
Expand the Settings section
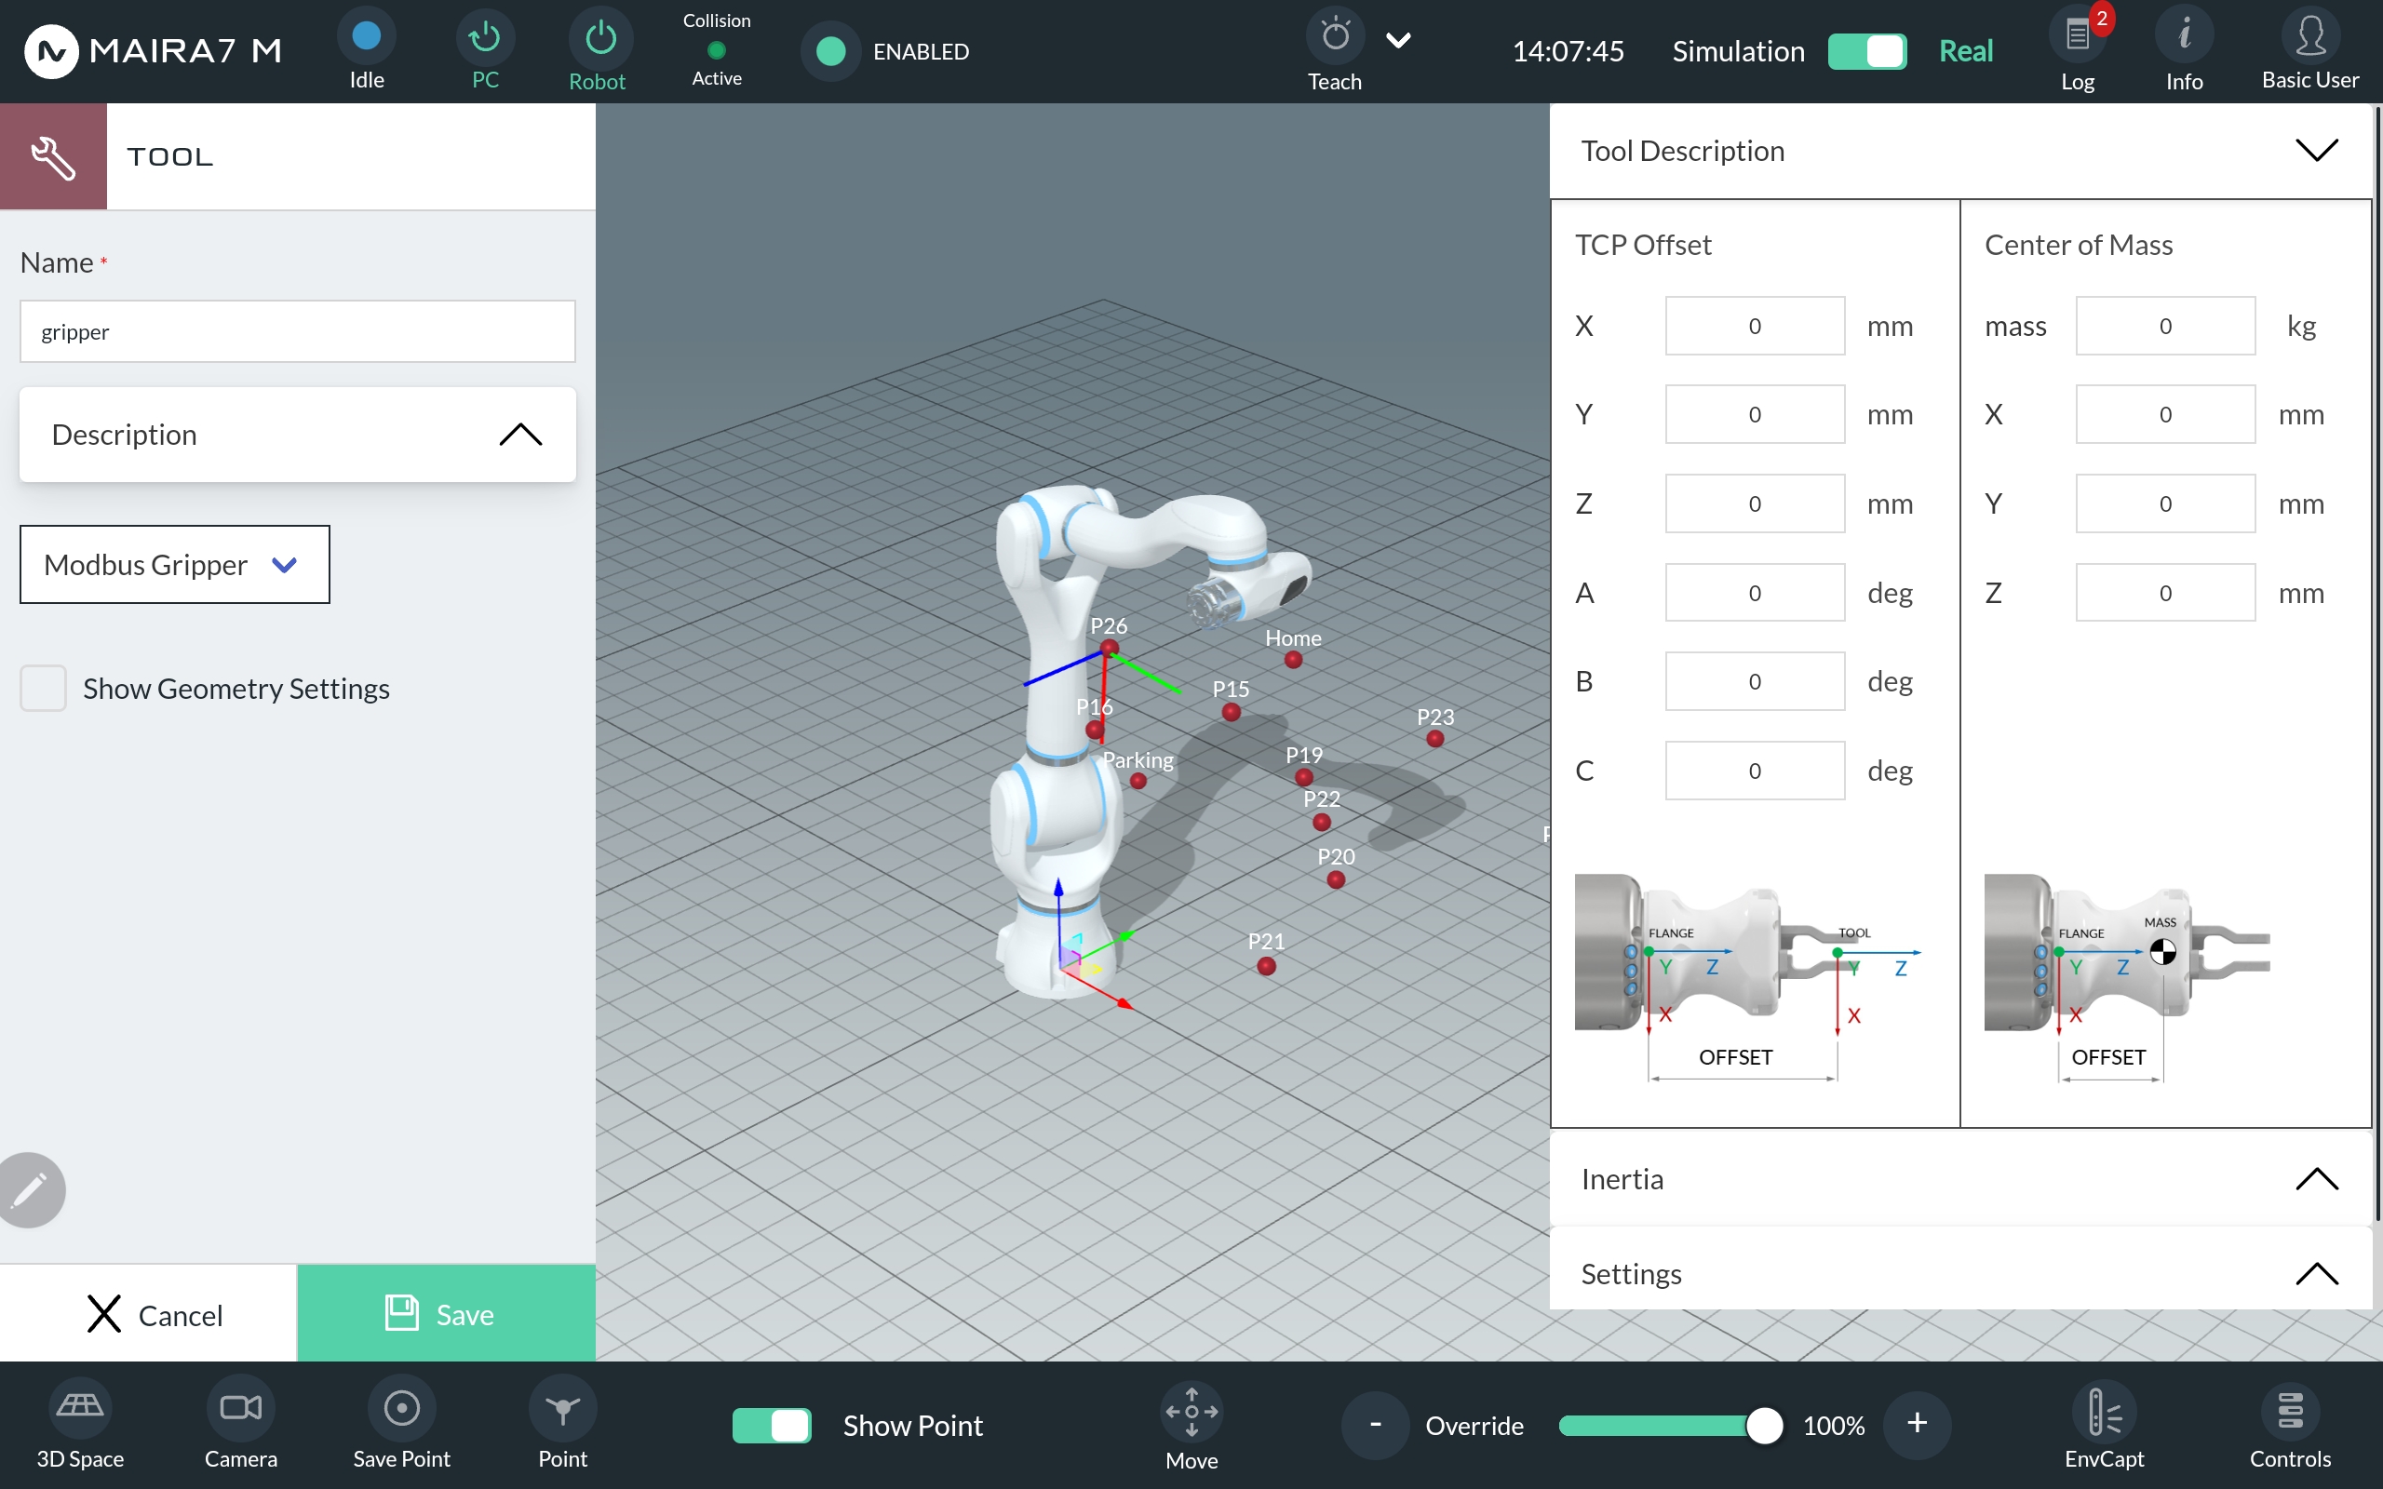click(1960, 1273)
